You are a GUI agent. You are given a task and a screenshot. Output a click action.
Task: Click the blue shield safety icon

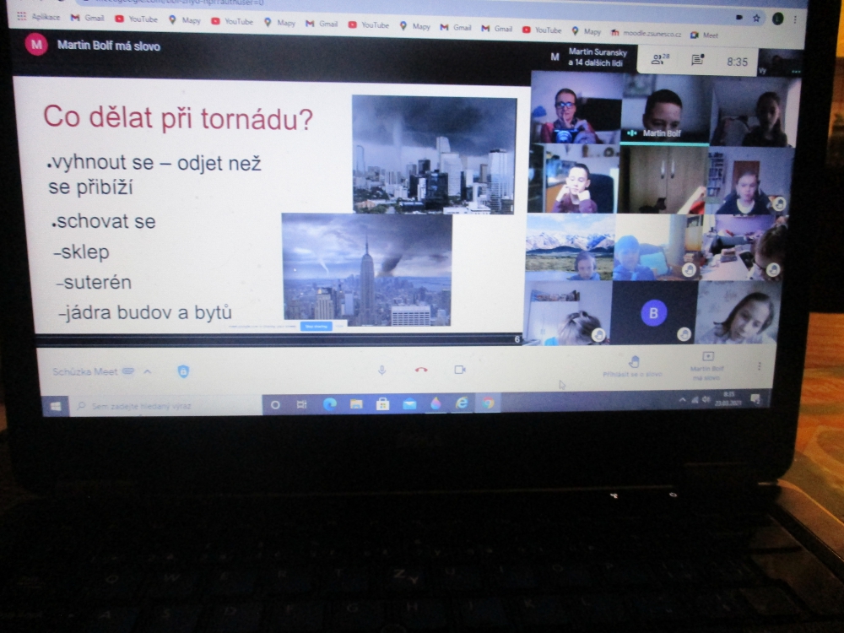(x=183, y=371)
